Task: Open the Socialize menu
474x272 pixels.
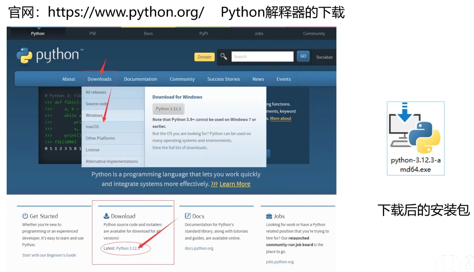Action: (x=324, y=57)
